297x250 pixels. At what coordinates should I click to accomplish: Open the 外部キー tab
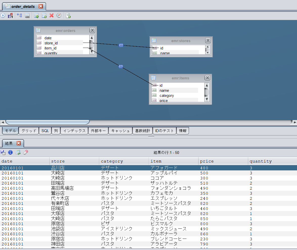click(x=98, y=131)
